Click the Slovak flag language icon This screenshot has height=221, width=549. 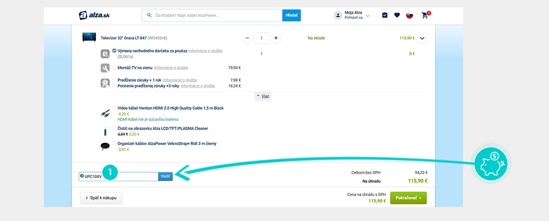pos(409,15)
